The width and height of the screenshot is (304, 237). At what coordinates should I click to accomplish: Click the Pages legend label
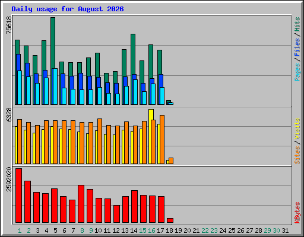297,72
